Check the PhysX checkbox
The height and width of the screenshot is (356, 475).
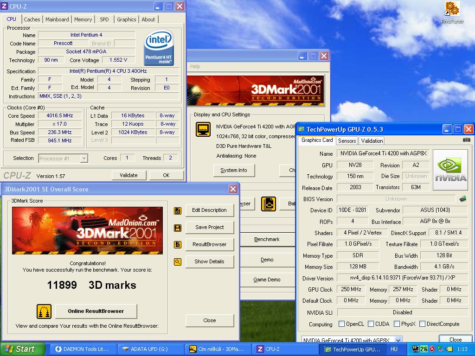[x=397, y=324]
